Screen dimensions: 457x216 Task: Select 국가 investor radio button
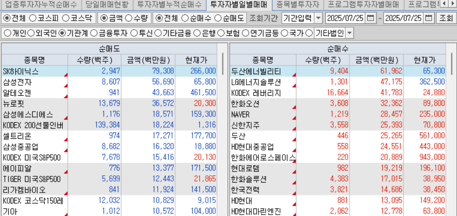[x=284, y=33]
